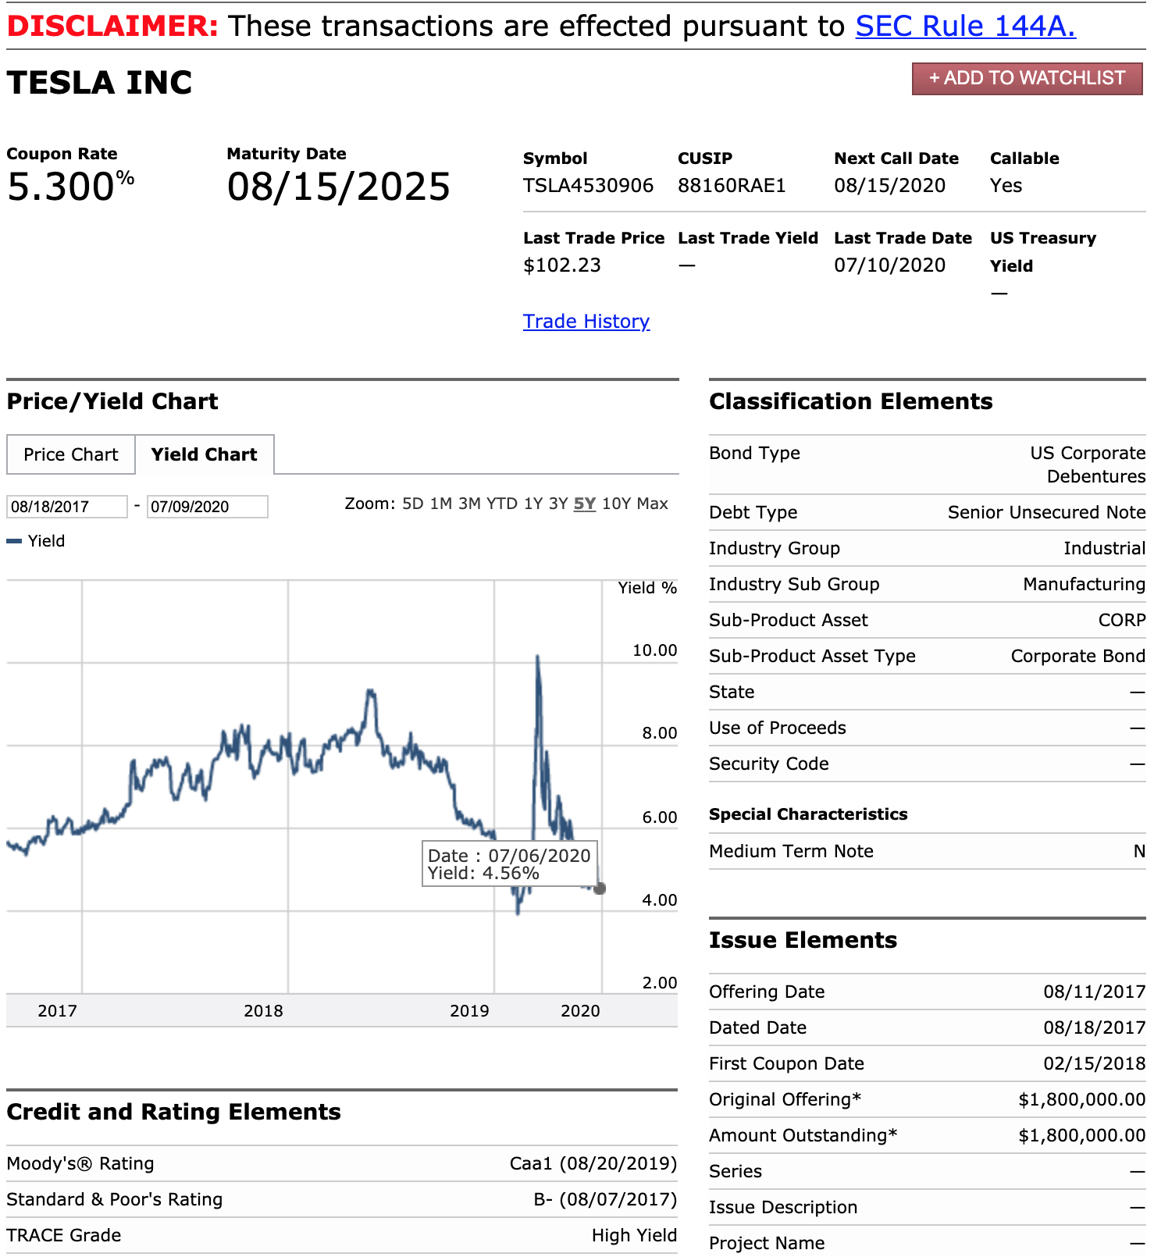Screen dimensions: 1154x1257
Task: Set chart zoom to 5D
Action: coord(412,504)
